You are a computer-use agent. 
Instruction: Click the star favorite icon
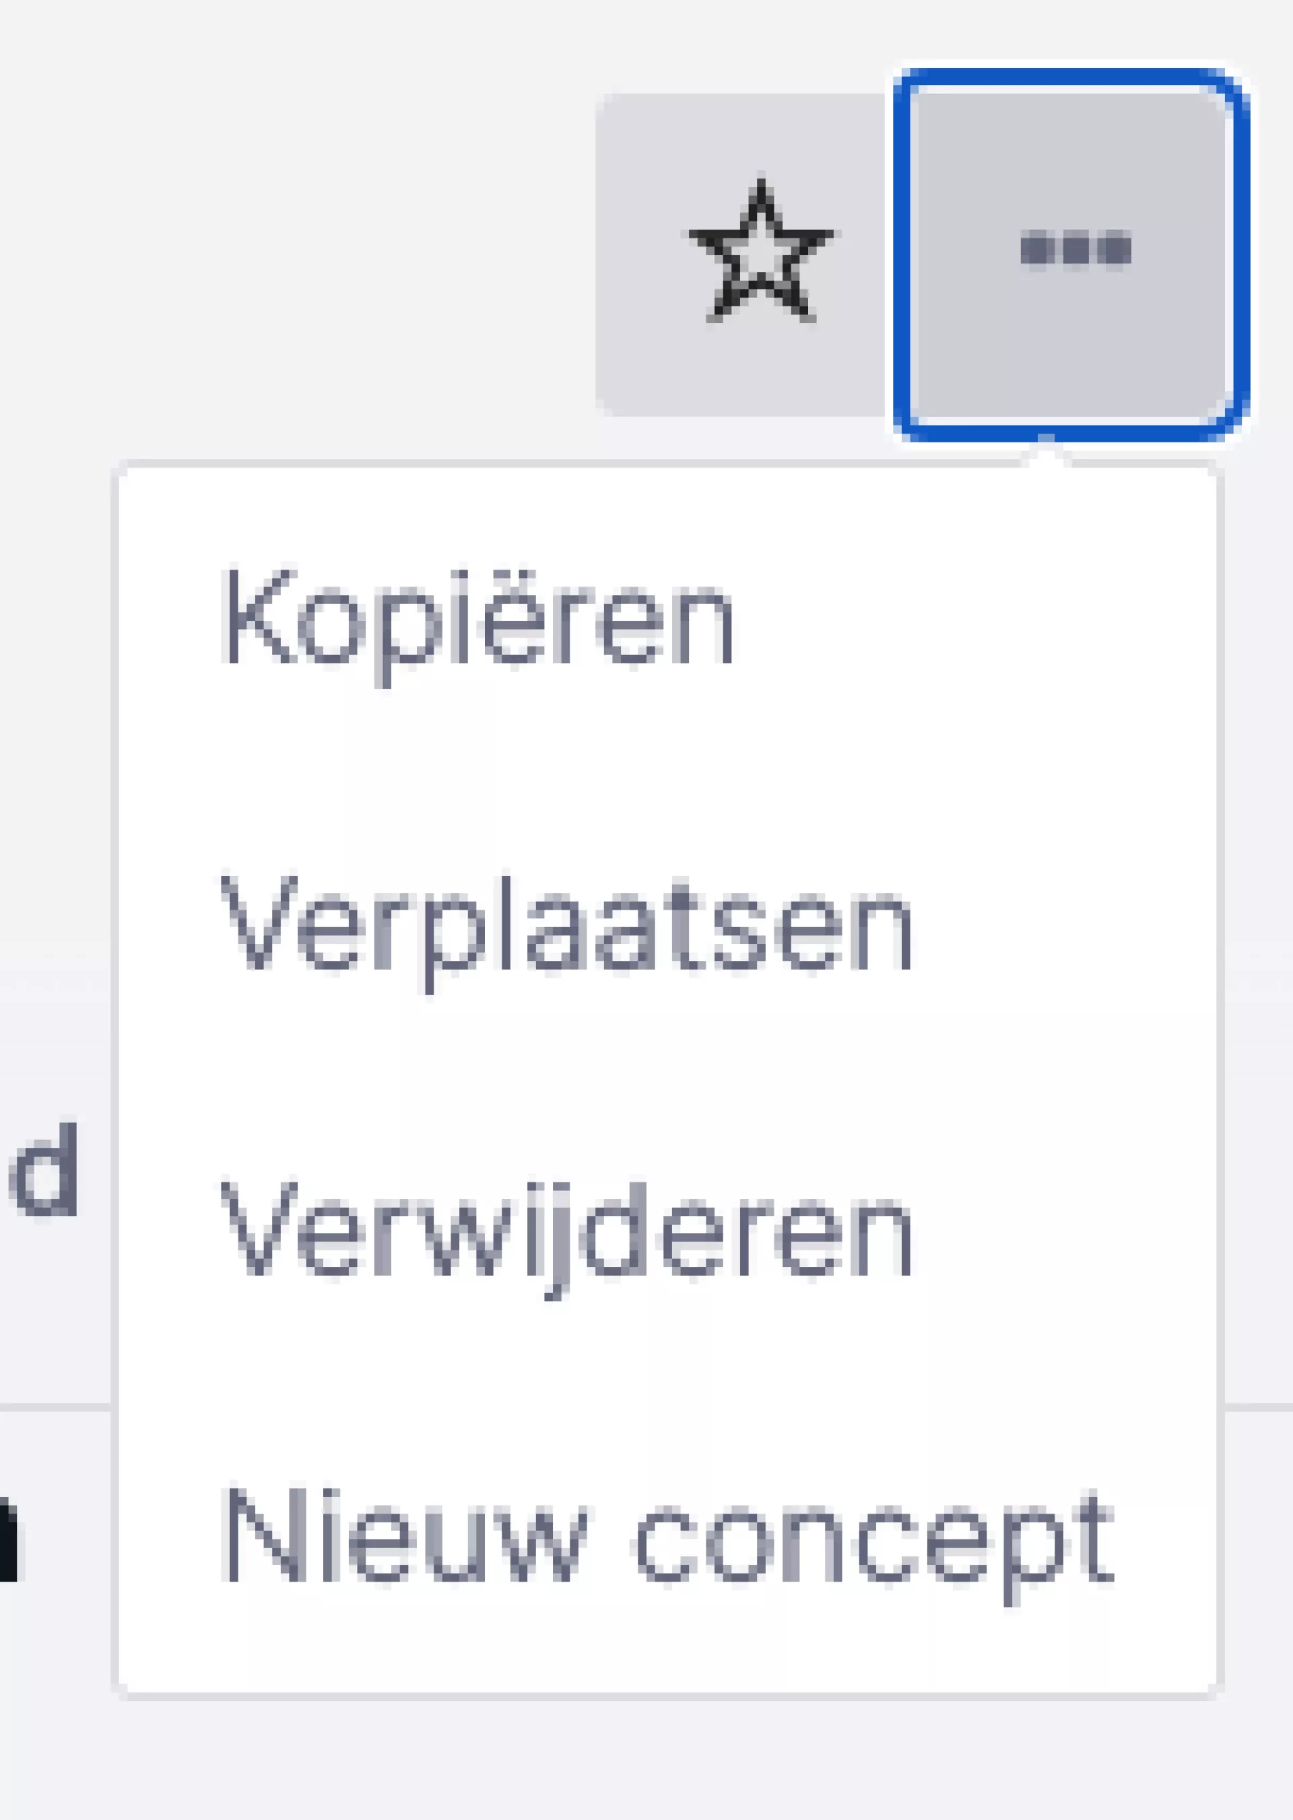click(760, 253)
